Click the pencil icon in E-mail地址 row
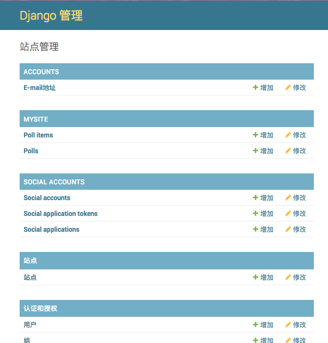The image size is (328, 343). click(288, 87)
